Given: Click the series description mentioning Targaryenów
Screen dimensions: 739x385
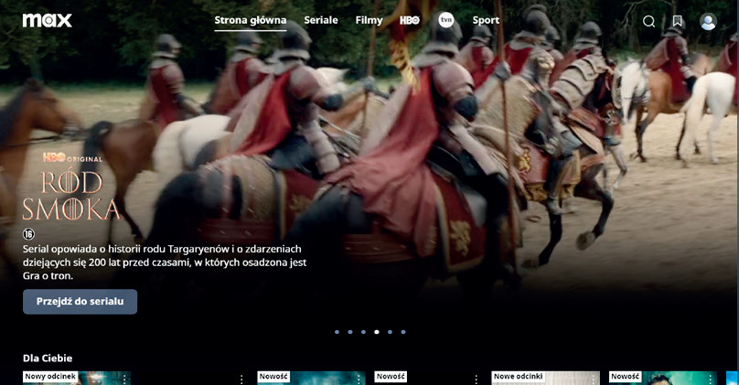Looking at the screenshot, I should [165, 262].
